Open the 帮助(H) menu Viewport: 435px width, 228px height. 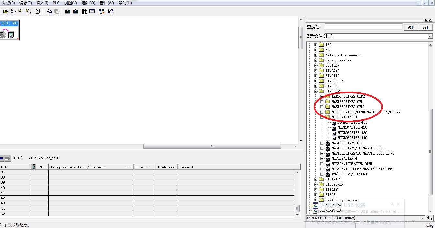pos(125,3)
